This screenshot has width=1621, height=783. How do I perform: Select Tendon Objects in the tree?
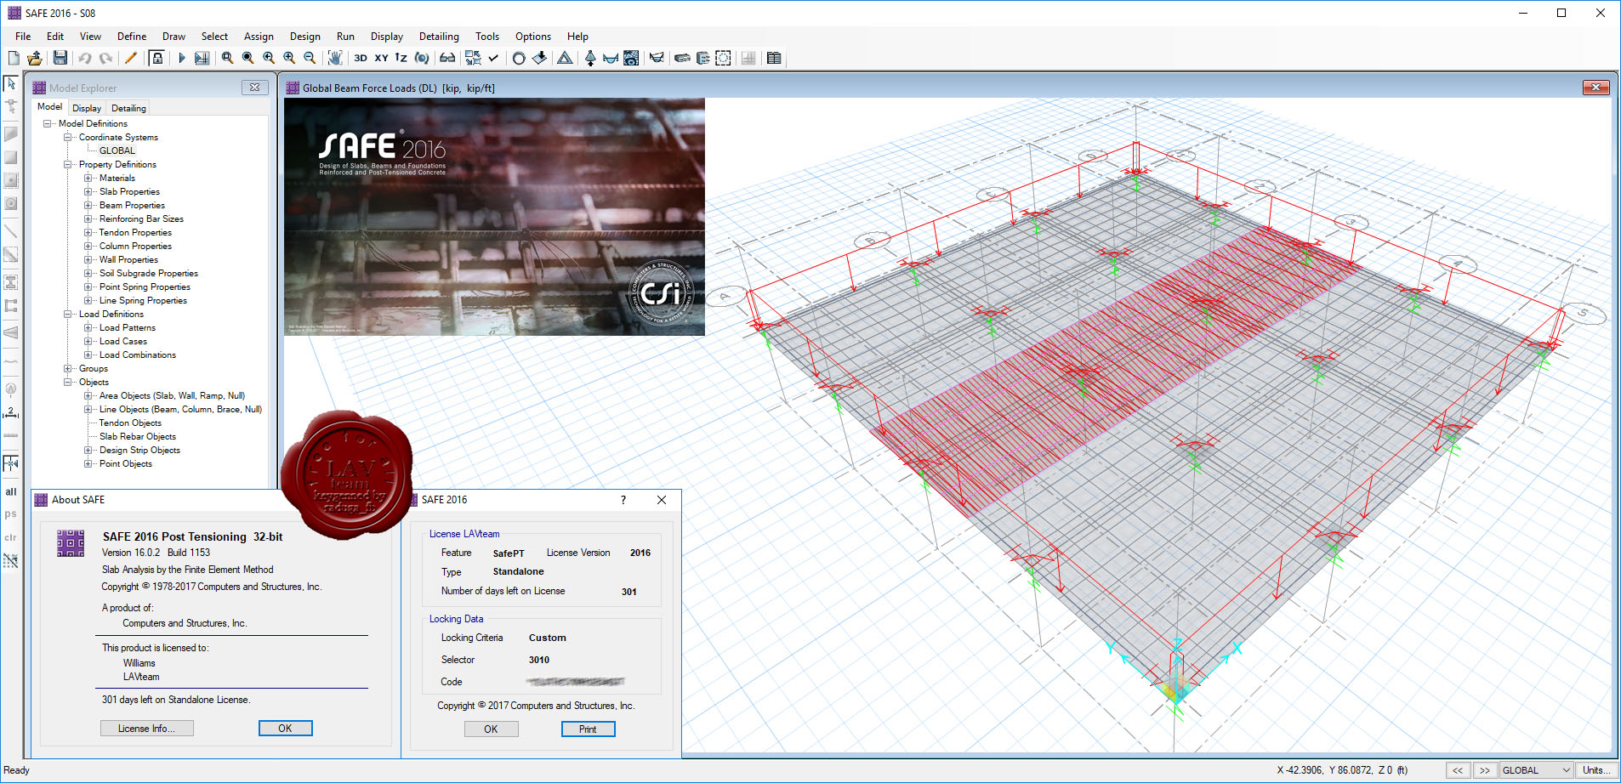(x=130, y=423)
